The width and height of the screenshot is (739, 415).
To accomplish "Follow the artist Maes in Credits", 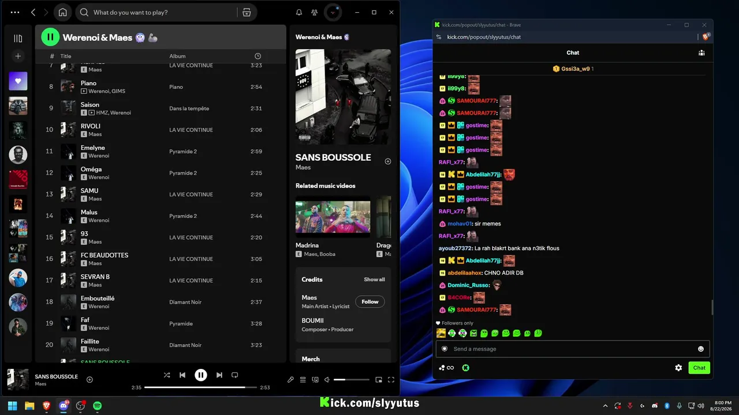I will (x=370, y=301).
